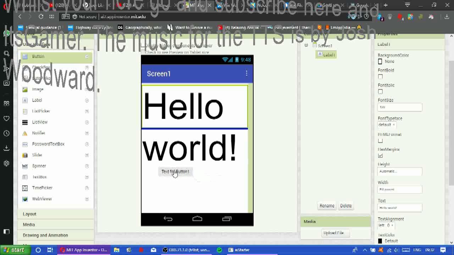Toggle the FontBold checkbox
Screen dimensions: 454x255
click(x=380, y=76)
